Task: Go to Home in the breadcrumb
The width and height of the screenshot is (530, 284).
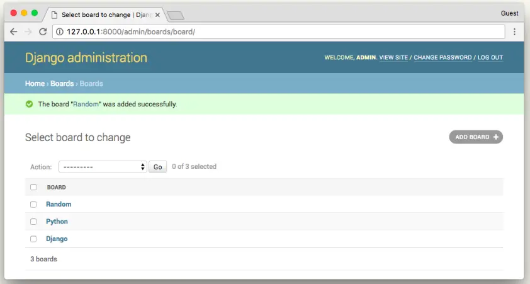Action: [35, 84]
